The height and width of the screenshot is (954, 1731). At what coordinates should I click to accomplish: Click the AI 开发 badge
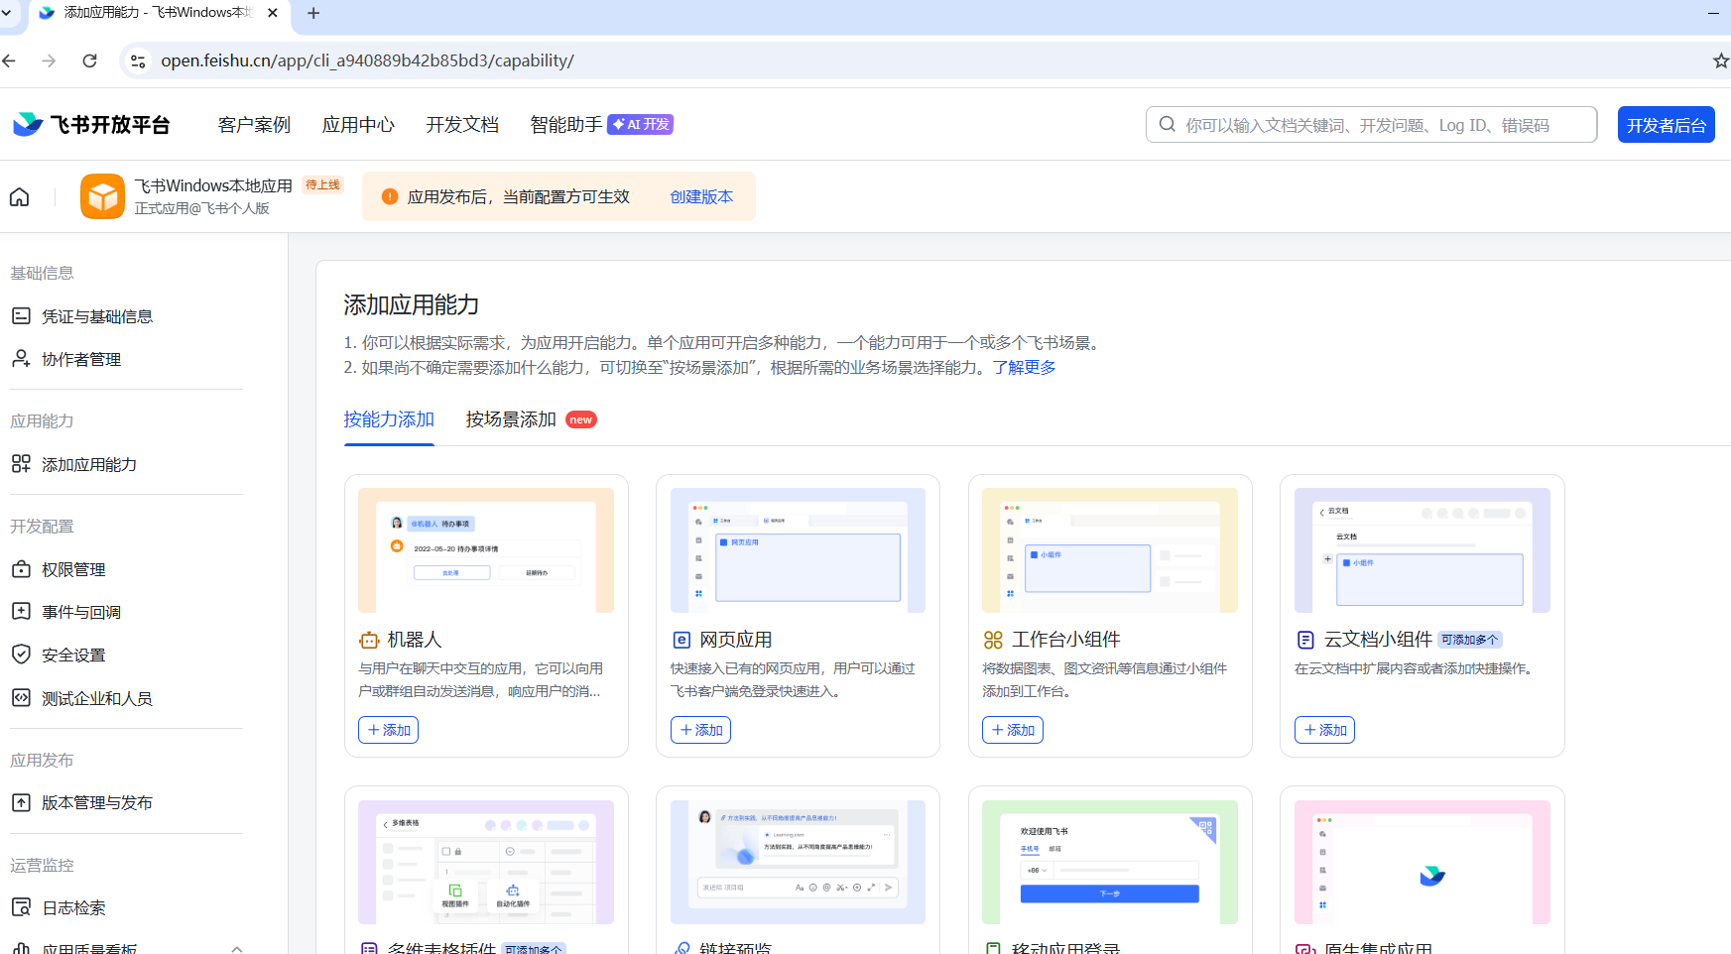coord(641,124)
